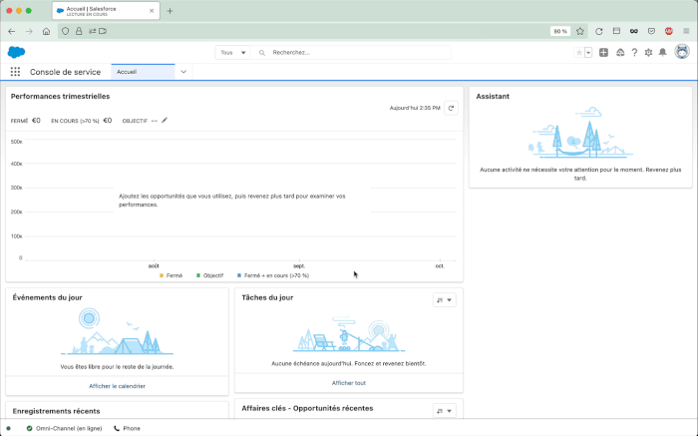Open the user profile avatar
The image size is (698, 436).
coord(682,52)
